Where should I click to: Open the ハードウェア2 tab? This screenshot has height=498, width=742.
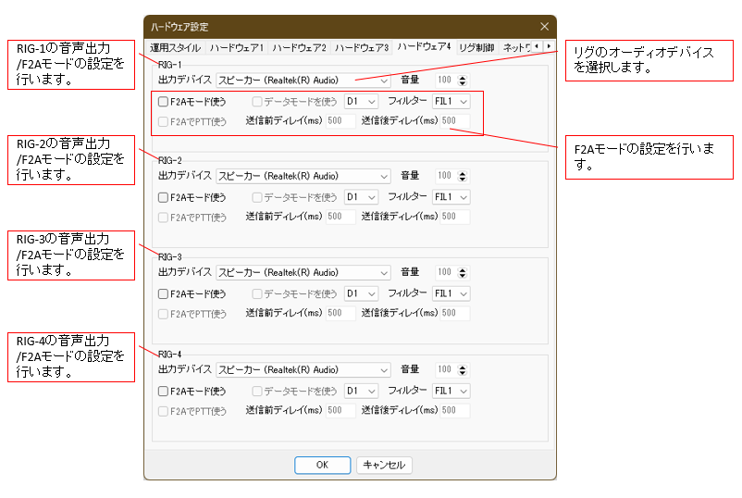pos(299,48)
